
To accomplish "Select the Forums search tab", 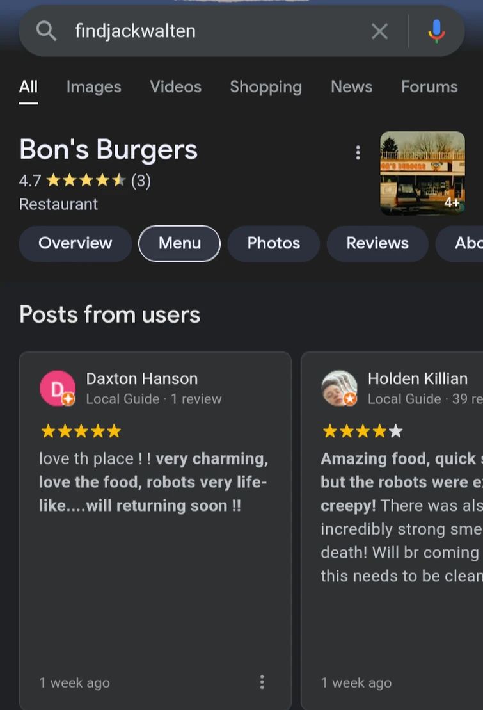I will [429, 86].
